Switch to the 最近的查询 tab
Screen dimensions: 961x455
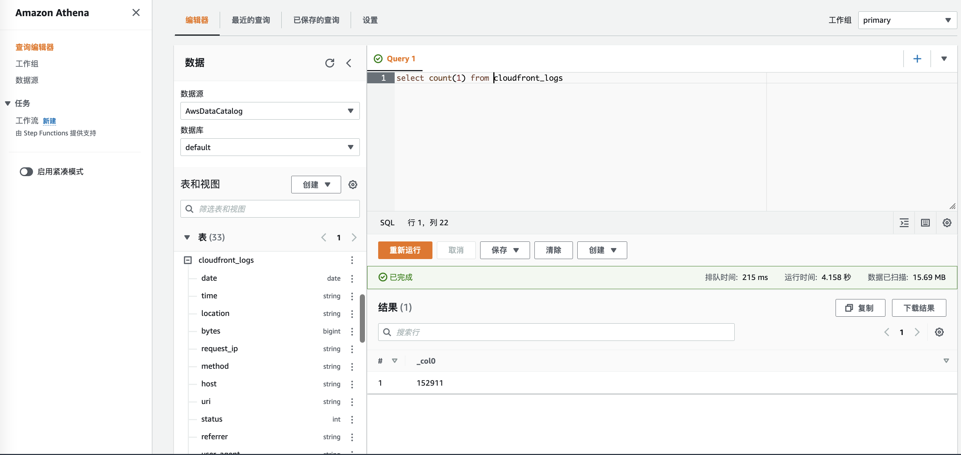tap(251, 20)
